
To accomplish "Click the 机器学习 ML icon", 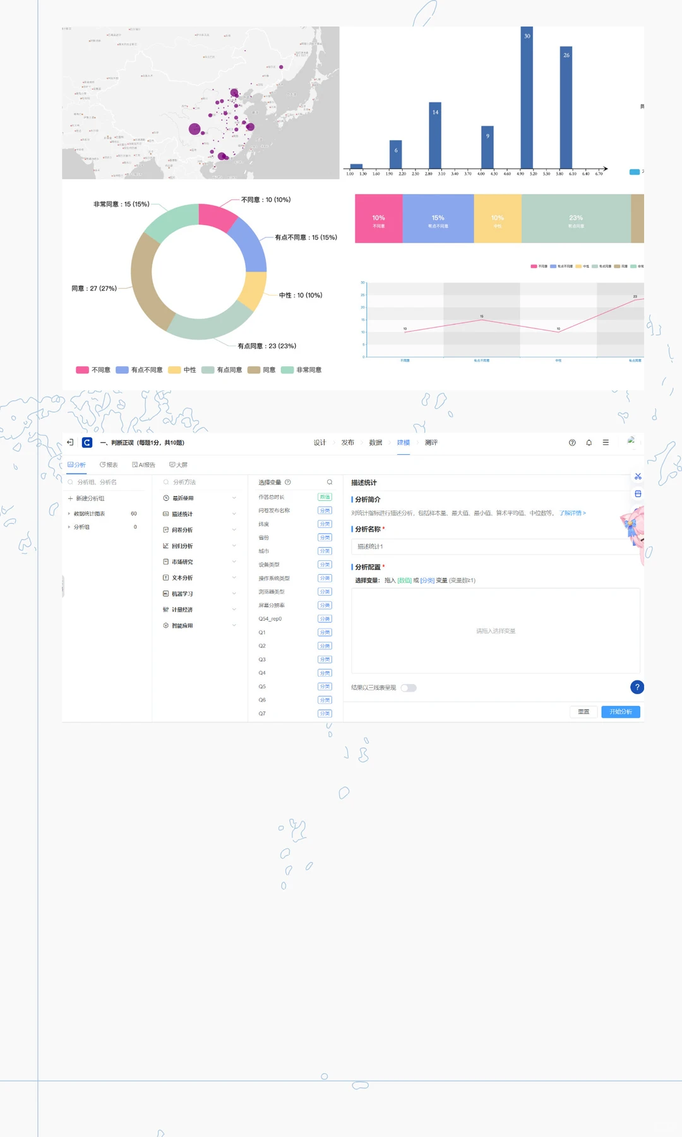I will pos(166,594).
